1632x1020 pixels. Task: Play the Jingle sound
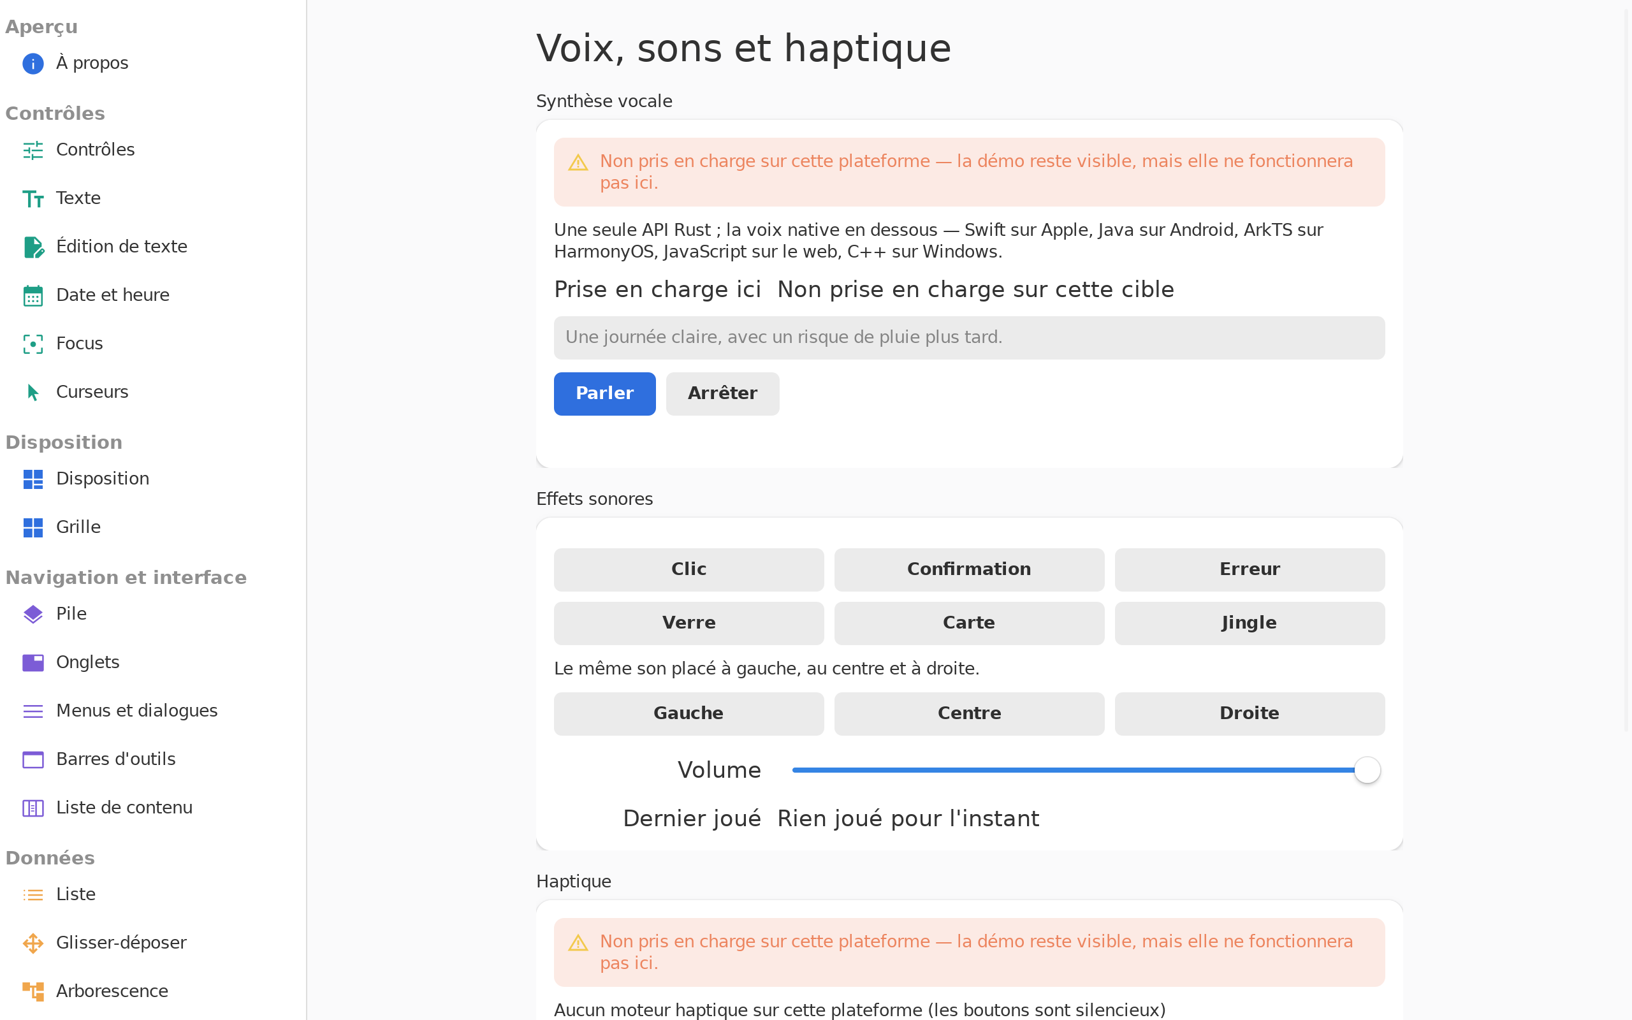[1249, 623]
